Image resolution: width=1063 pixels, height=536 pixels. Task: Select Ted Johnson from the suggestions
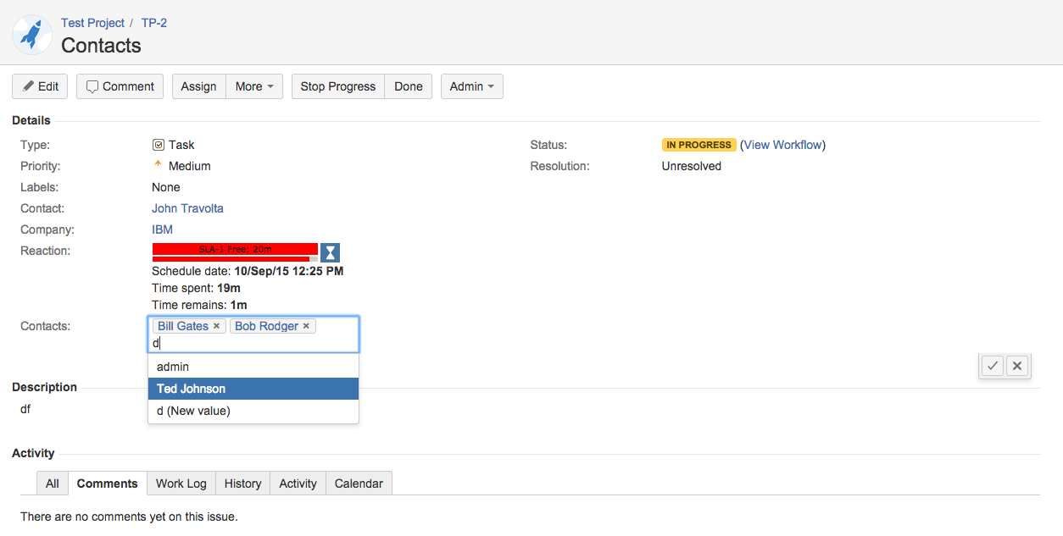pos(253,389)
